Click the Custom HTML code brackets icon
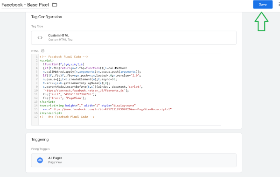The image size is (280, 177). click(40, 37)
